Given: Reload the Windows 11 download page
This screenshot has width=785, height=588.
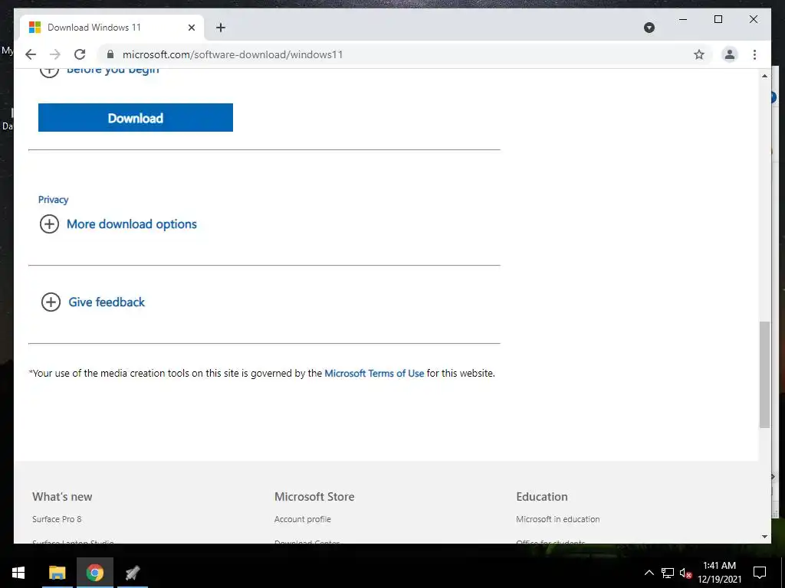Looking at the screenshot, I should tap(80, 54).
